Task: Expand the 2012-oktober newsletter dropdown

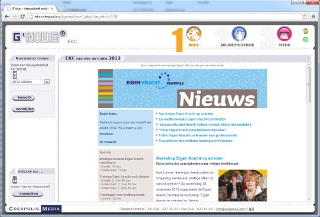Action: point(47,82)
